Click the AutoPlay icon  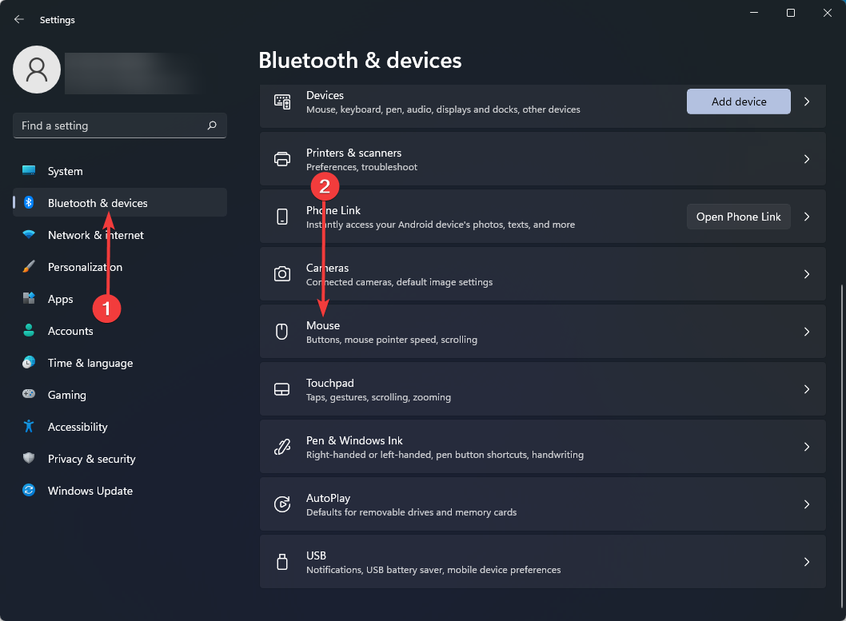[x=281, y=504]
